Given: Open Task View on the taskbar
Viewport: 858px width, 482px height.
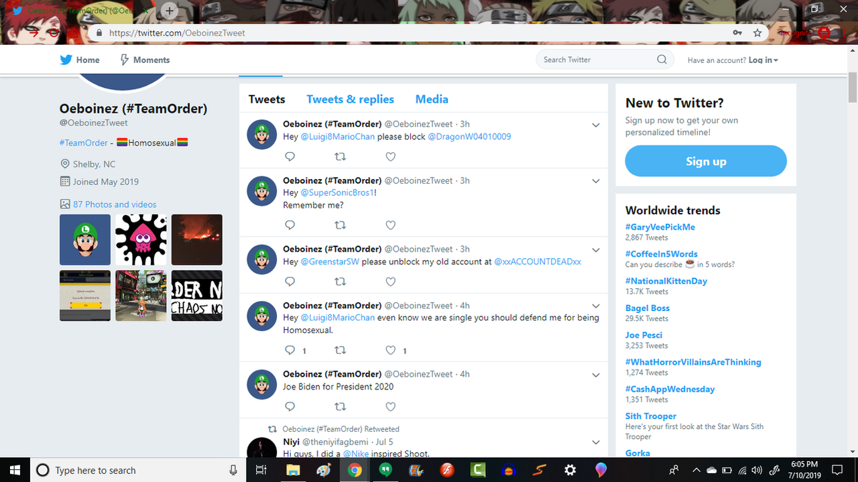Looking at the screenshot, I should pos(262,470).
